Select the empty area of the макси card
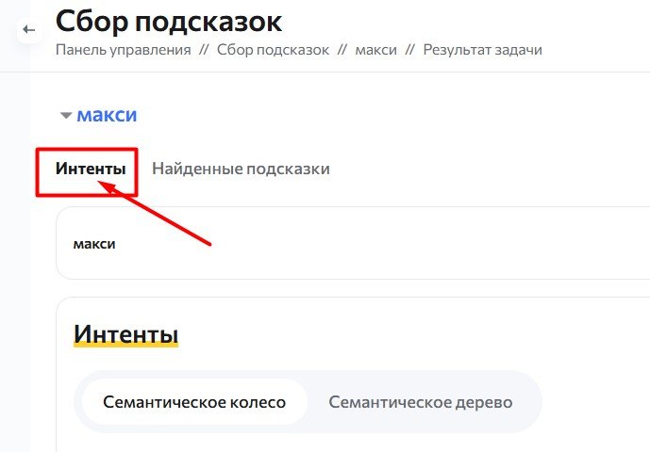This screenshot has height=452, width=650. [373, 243]
